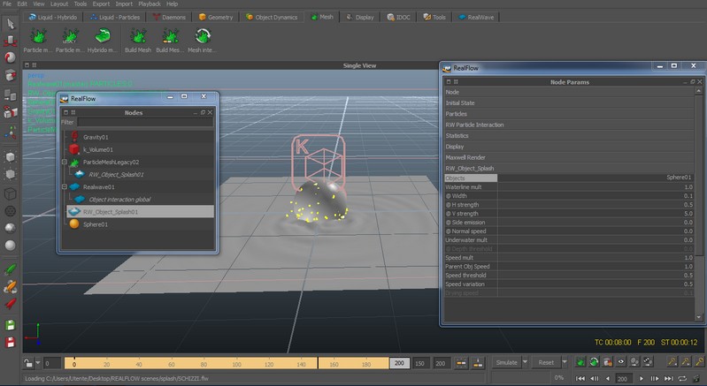The image size is (707, 386).
Task: Open the Export menu
Action: click(x=101, y=4)
